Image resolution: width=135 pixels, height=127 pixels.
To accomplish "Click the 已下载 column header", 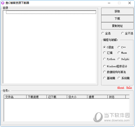I will tap(57, 97).
